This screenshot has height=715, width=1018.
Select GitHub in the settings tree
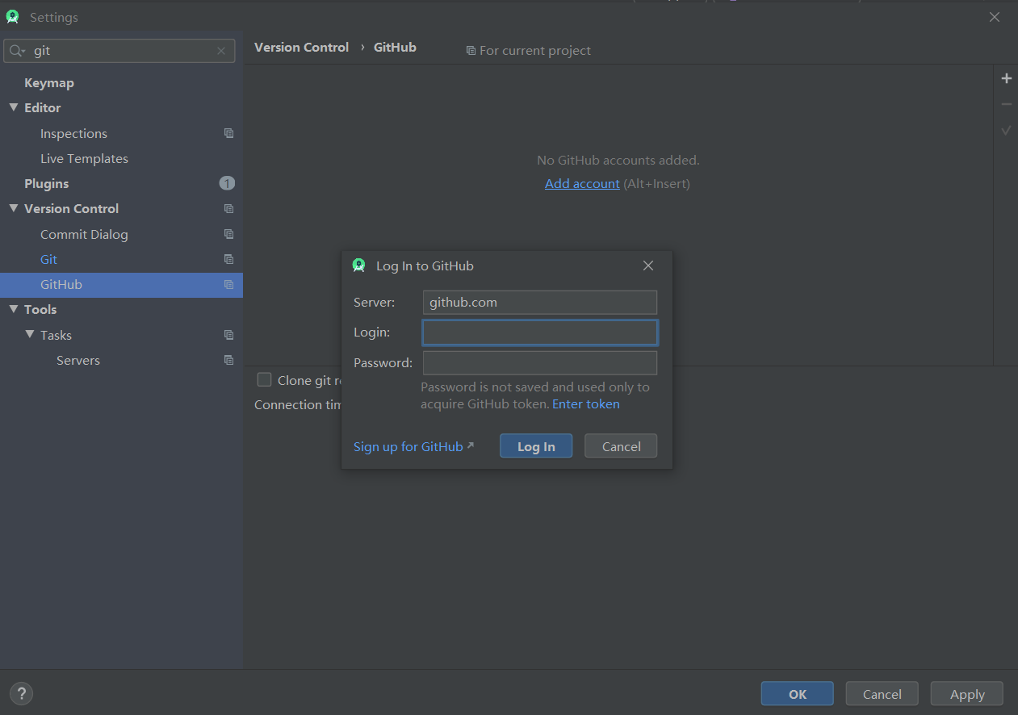point(61,285)
